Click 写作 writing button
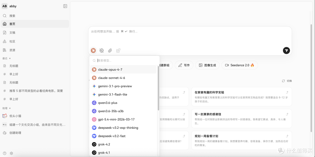The height and width of the screenshot is (157, 315). [x=184, y=65]
